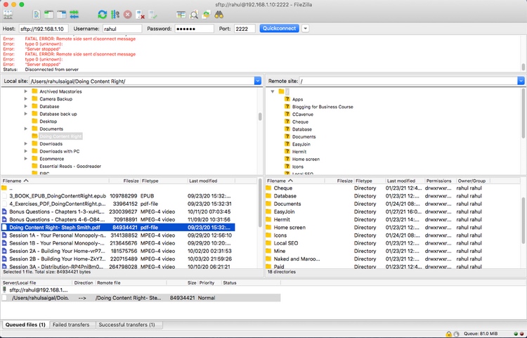Click the red cancel operation icon

pos(127,14)
